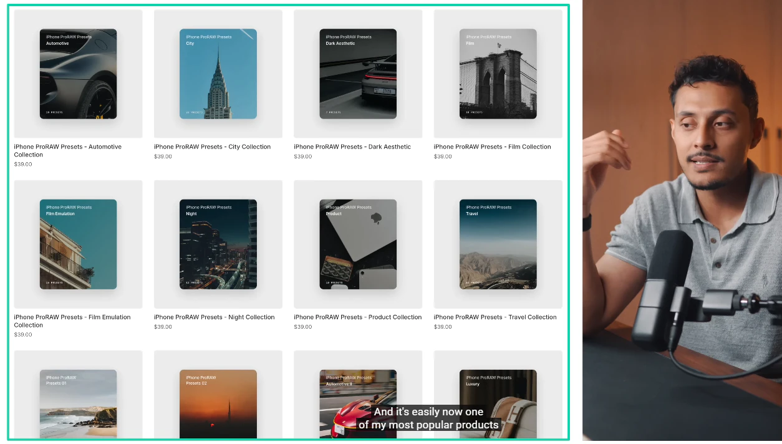Click 'iPhone ProRAW Presets - Night Collection' title
782x444 pixels.
pyautogui.click(x=215, y=317)
